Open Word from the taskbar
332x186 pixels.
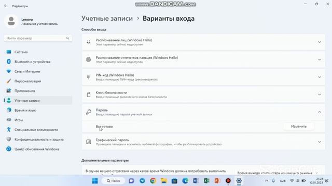196,181
